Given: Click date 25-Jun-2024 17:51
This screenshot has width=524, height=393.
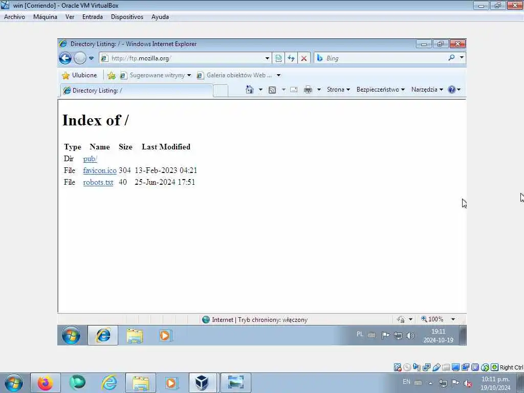Looking at the screenshot, I should click(x=165, y=182).
